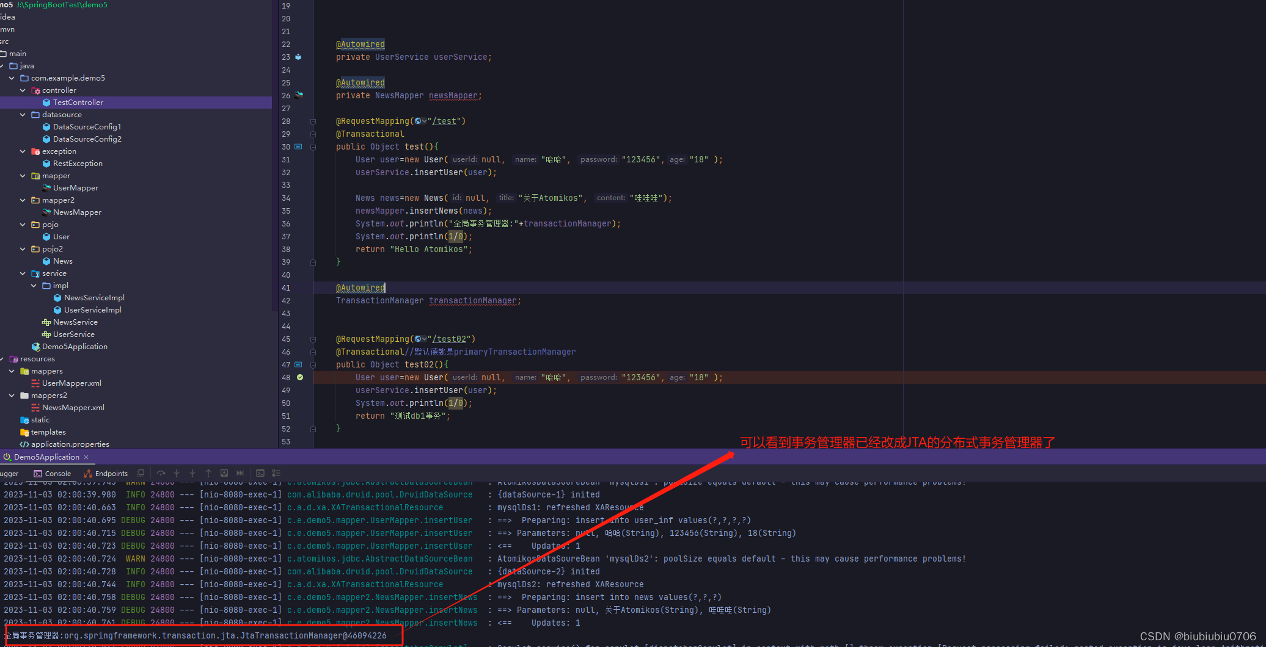Toggle the breakpoint on line 48
1266x647 pixels.
pyautogui.click(x=300, y=377)
